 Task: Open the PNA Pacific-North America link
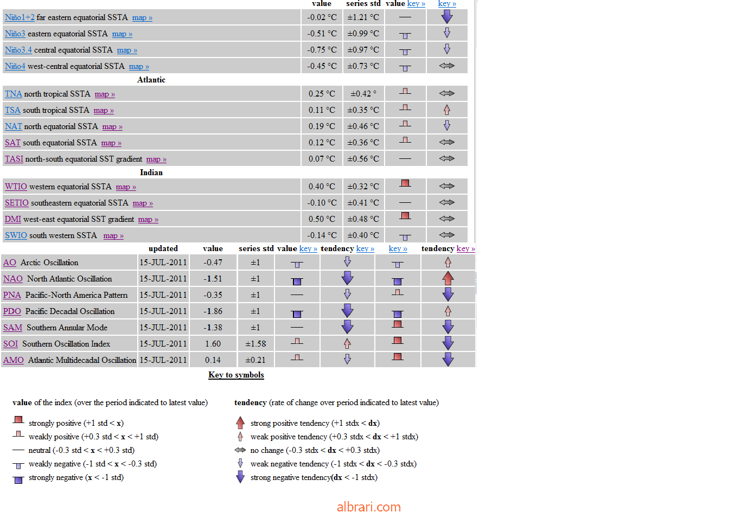[12, 295]
